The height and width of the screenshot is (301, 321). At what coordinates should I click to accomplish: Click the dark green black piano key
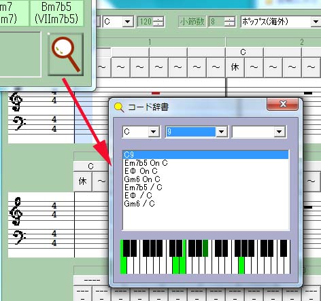click(205, 248)
